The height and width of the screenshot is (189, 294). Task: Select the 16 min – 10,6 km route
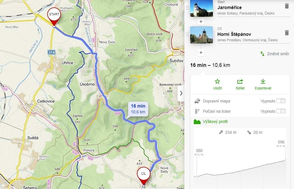point(210,65)
